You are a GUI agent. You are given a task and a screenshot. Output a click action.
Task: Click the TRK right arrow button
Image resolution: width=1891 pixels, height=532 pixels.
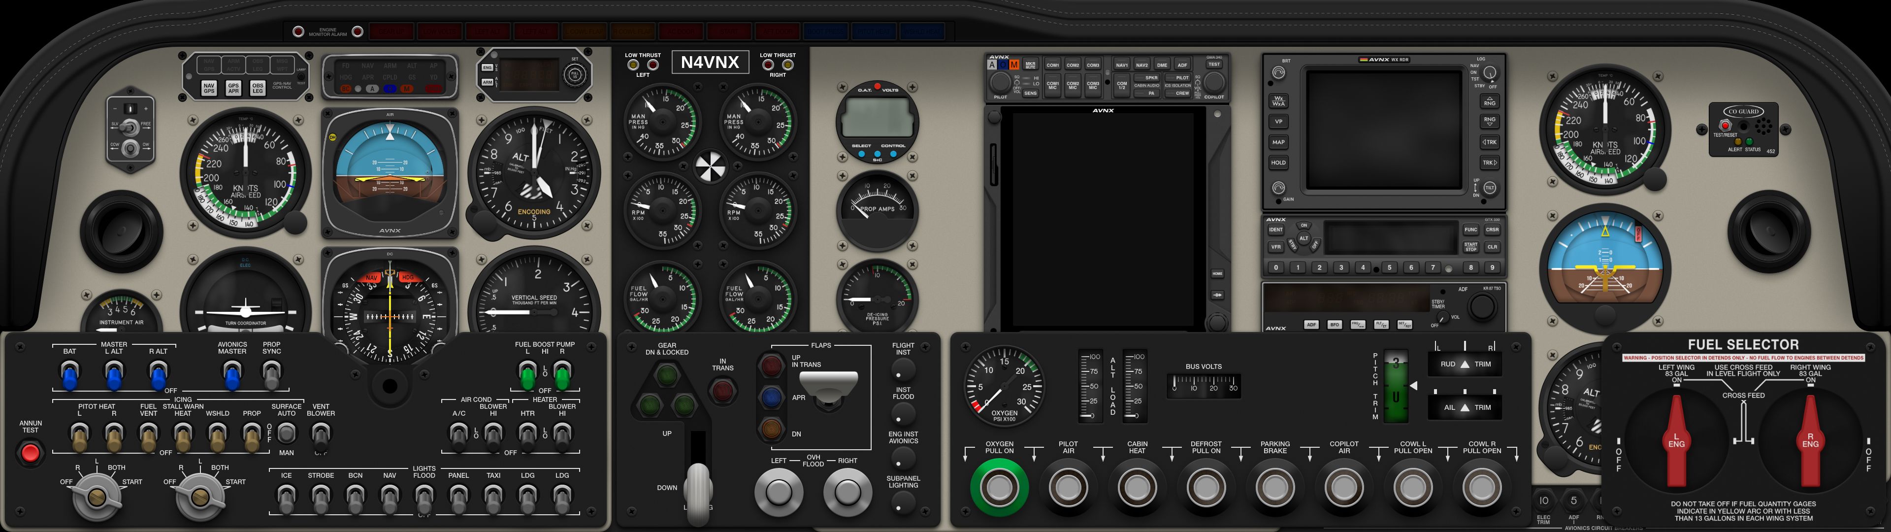pyautogui.click(x=1490, y=163)
